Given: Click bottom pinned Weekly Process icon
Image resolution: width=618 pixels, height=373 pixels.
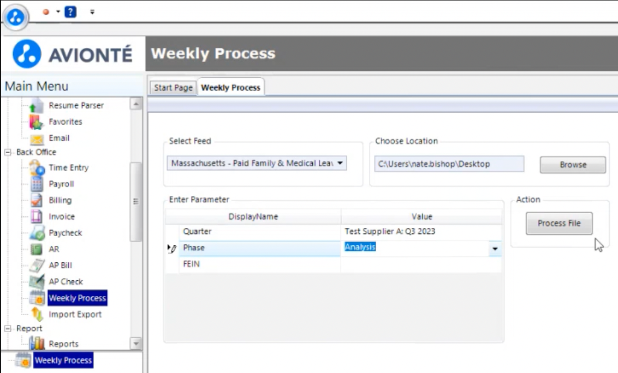Looking at the screenshot, I should [x=22, y=360].
